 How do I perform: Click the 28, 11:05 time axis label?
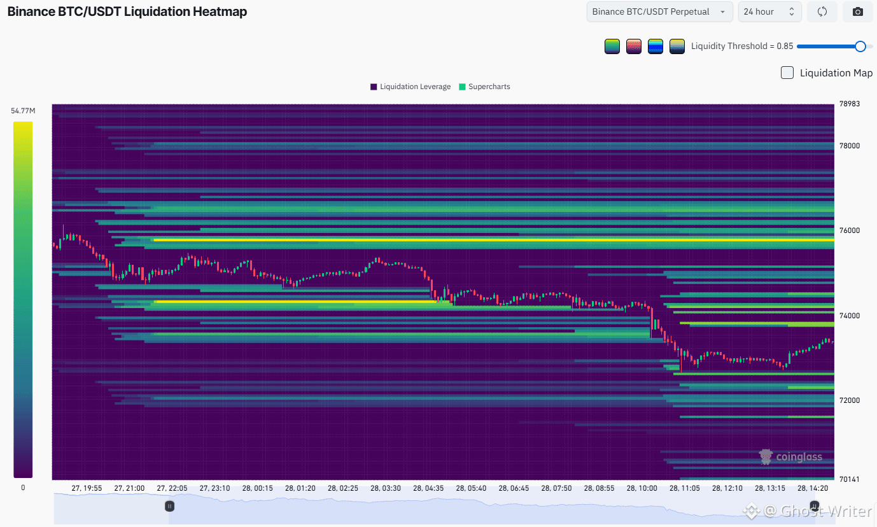tap(684, 488)
